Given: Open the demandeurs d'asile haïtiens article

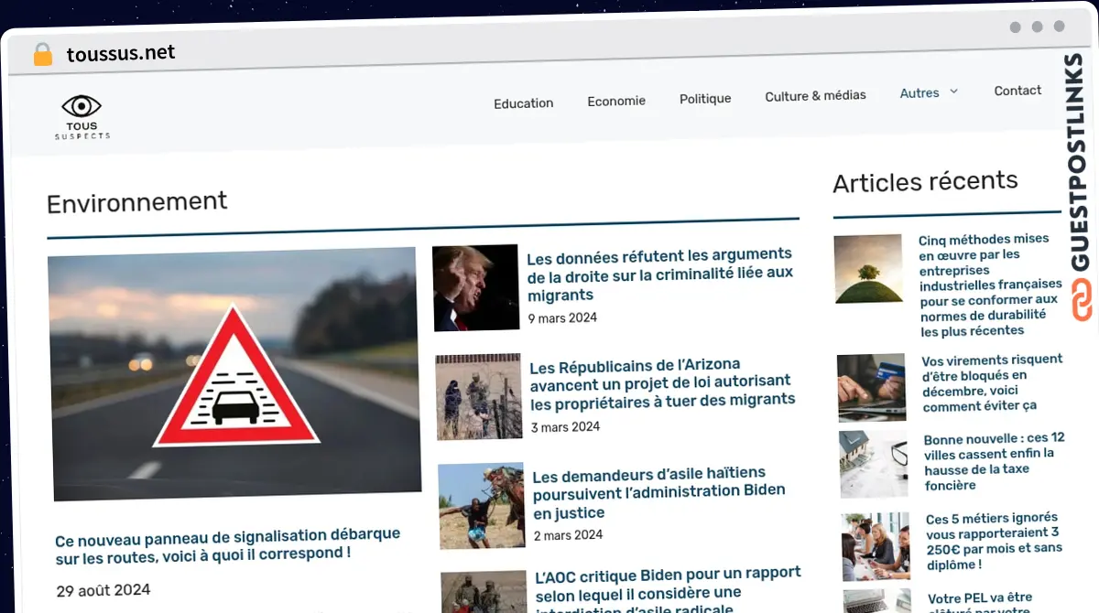Looking at the screenshot, I should tap(658, 493).
